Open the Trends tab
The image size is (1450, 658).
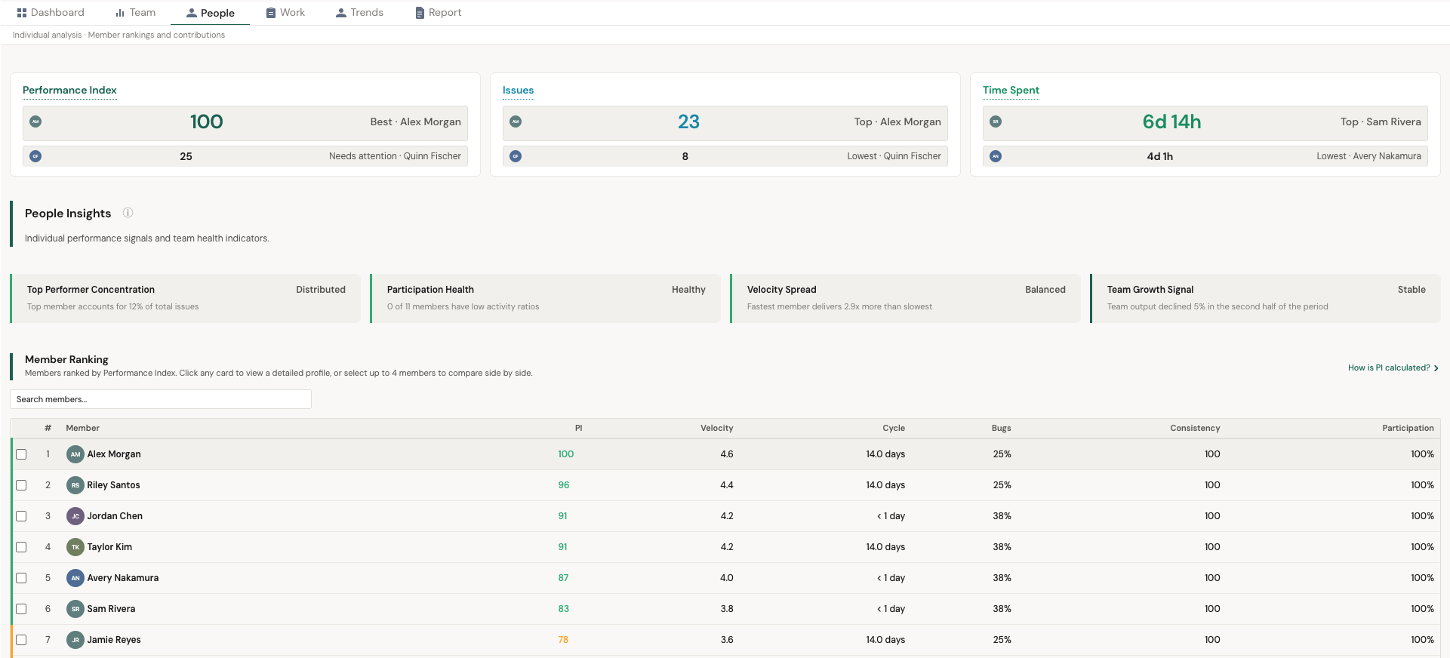(359, 13)
